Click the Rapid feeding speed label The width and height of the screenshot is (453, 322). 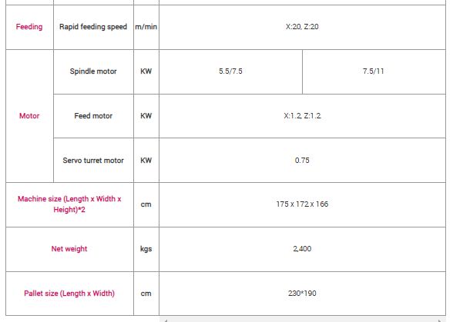(93, 27)
